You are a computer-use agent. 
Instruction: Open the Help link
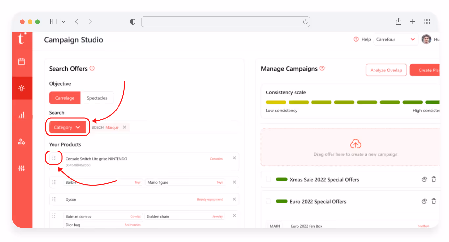pyautogui.click(x=366, y=39)
